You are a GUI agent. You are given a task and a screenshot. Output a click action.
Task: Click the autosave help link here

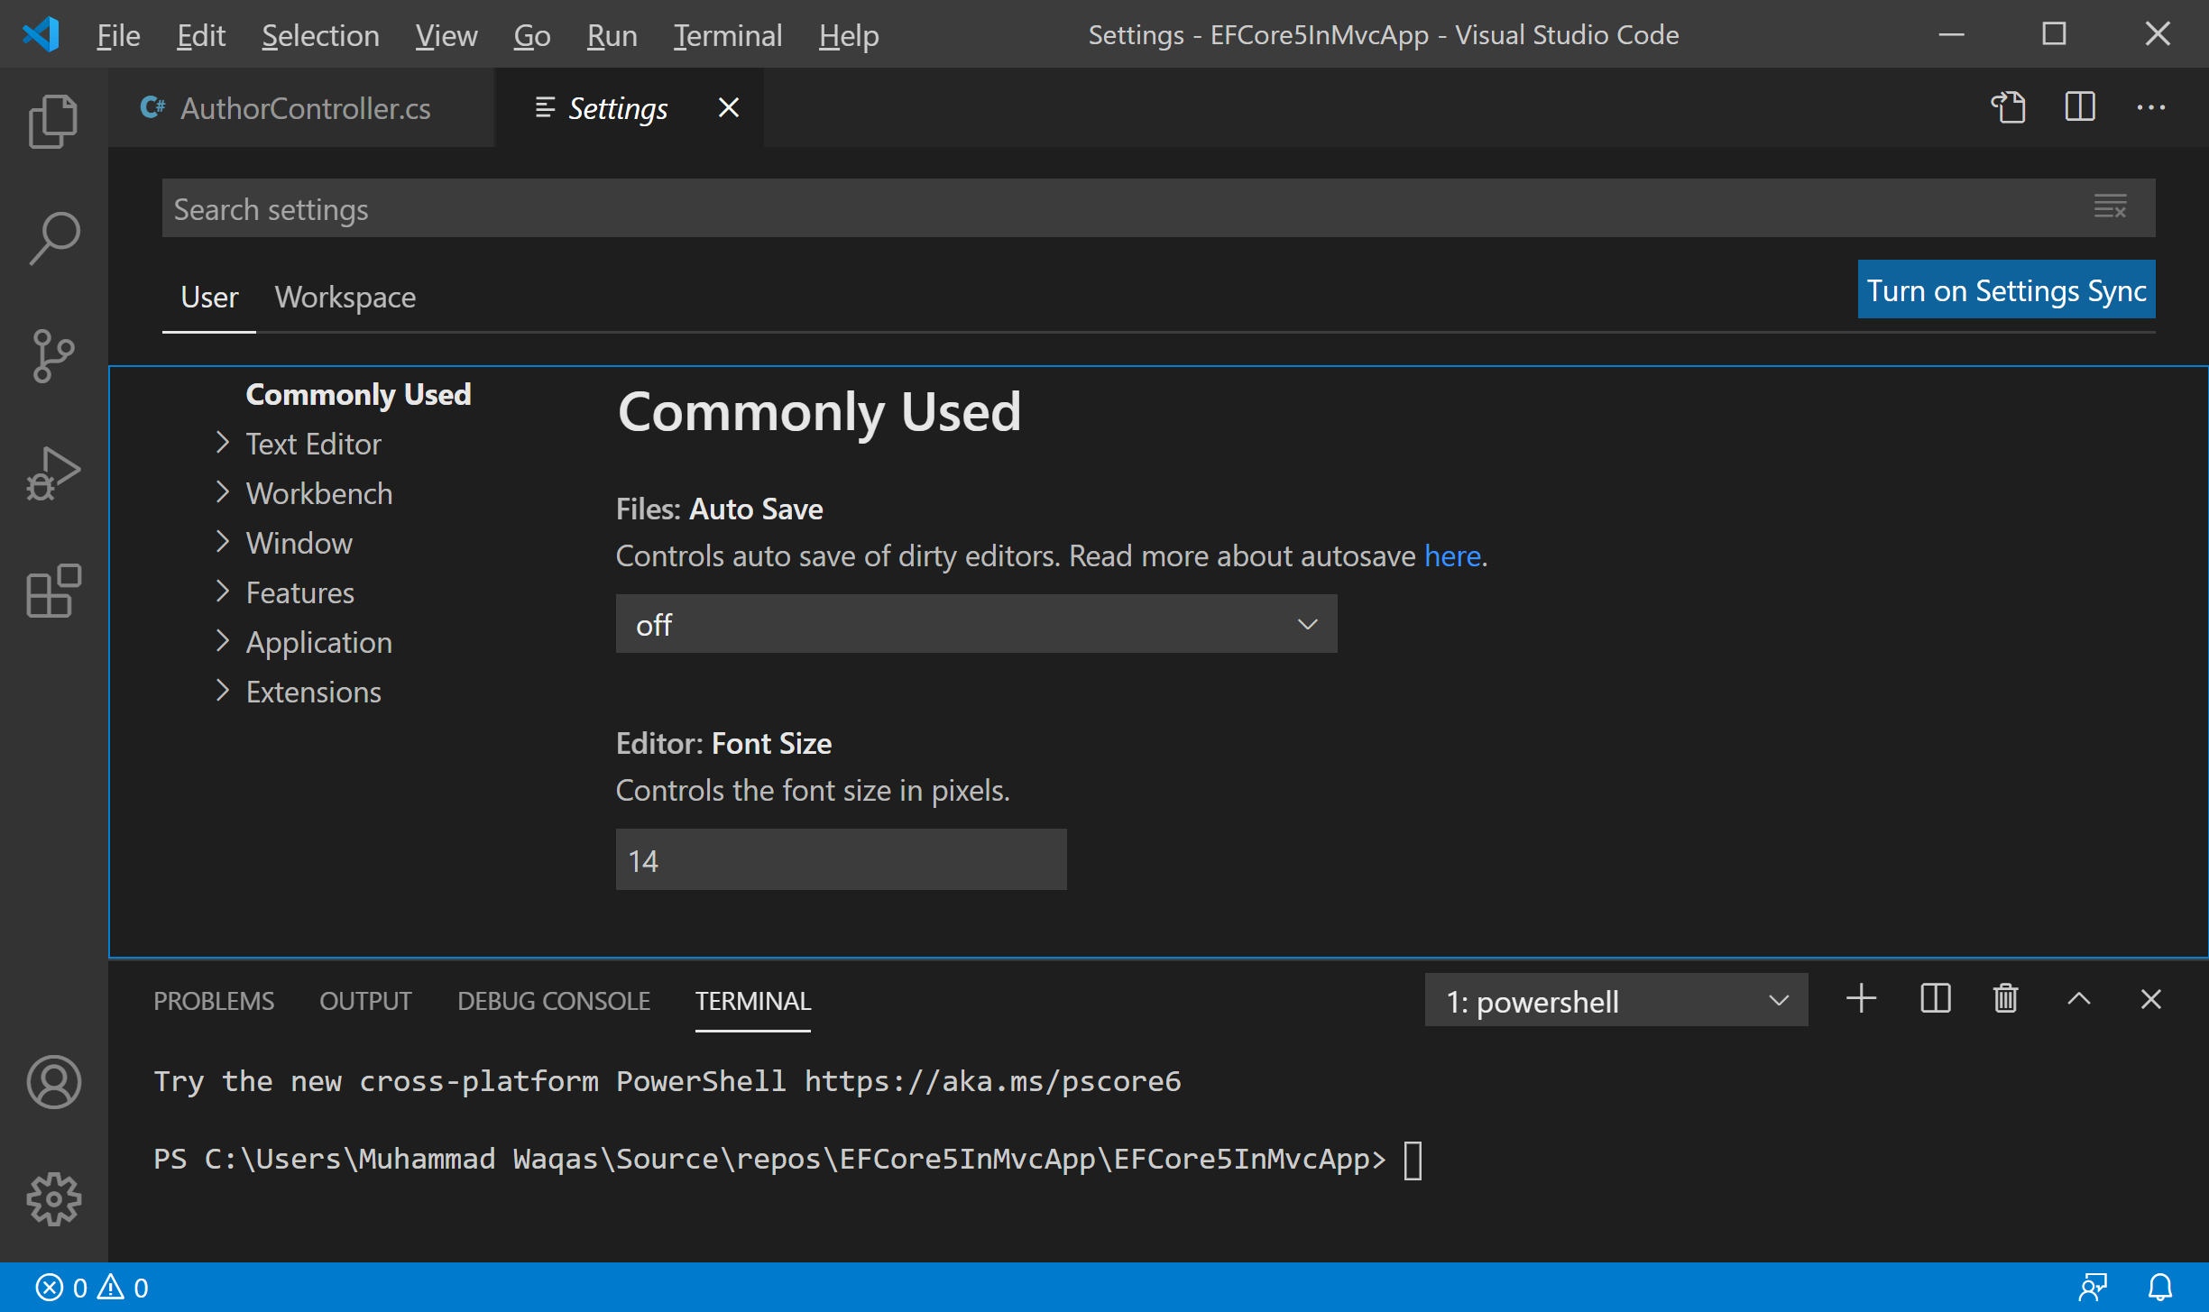pos(1451,555)
